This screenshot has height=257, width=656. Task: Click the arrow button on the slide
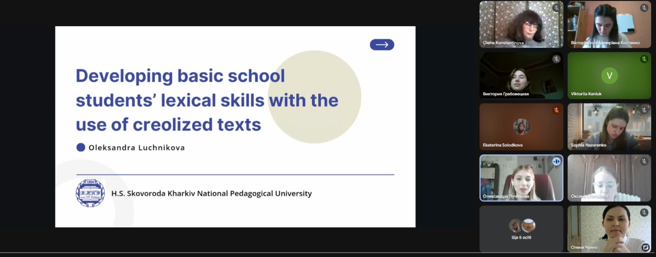(382, 45)
